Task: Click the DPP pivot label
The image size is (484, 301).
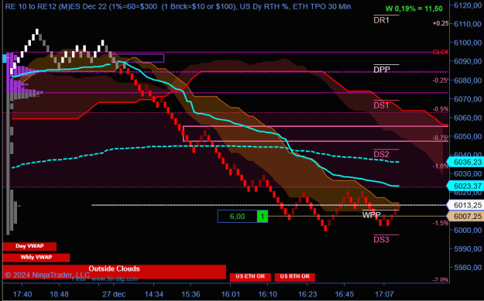Action: (x=382, y=70)
